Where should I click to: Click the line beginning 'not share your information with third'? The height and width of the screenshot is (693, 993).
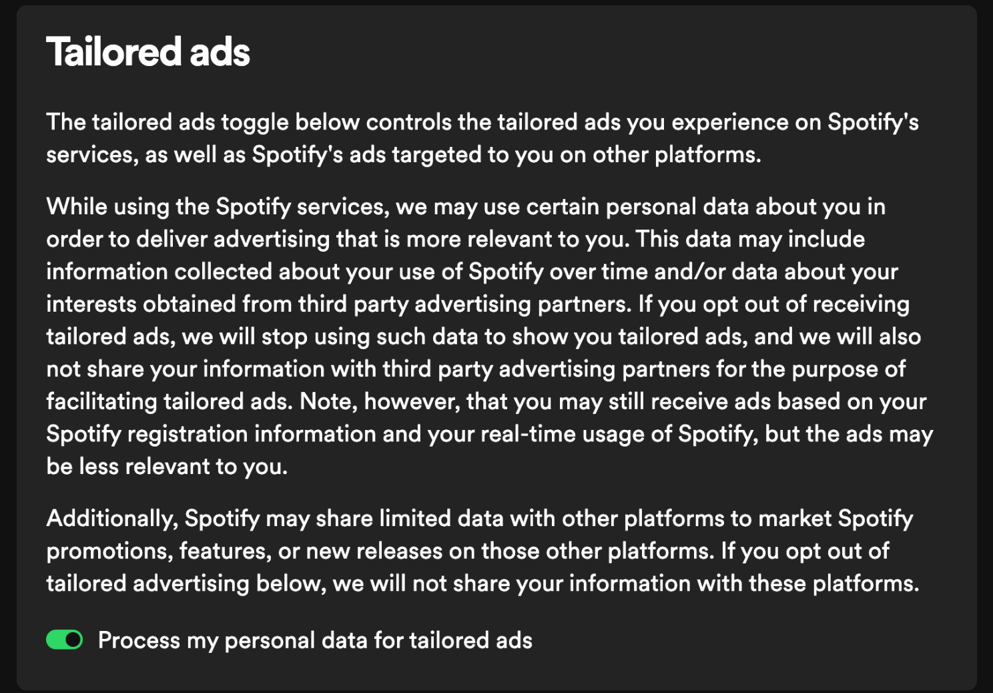476,369
